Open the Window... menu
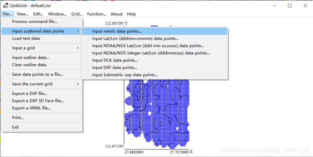 click(x=57, y=14)
